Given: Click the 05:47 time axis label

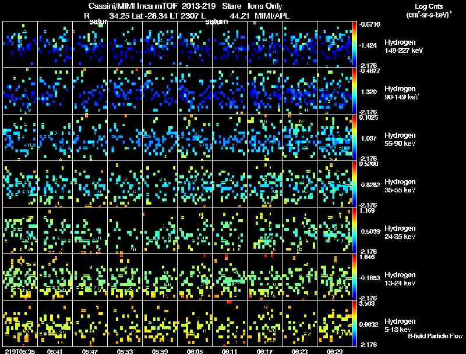Looking at the screenshot, I should (x=90, y=351).
